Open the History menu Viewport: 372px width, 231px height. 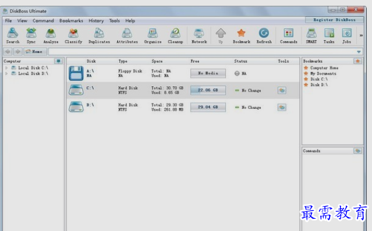pyautogui.click(x=96, y=20)
